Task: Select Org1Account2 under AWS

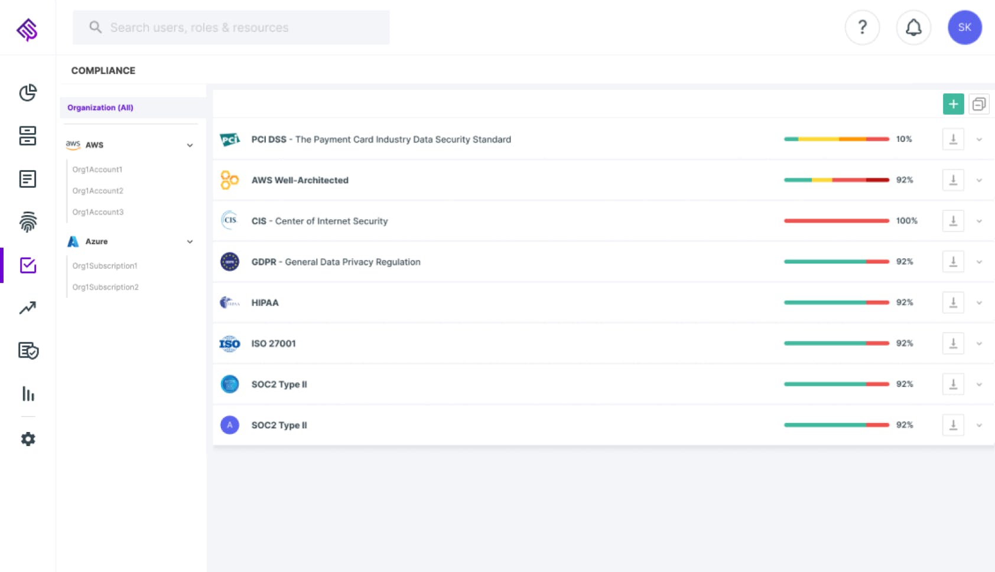Action: (x=98, y=191)
